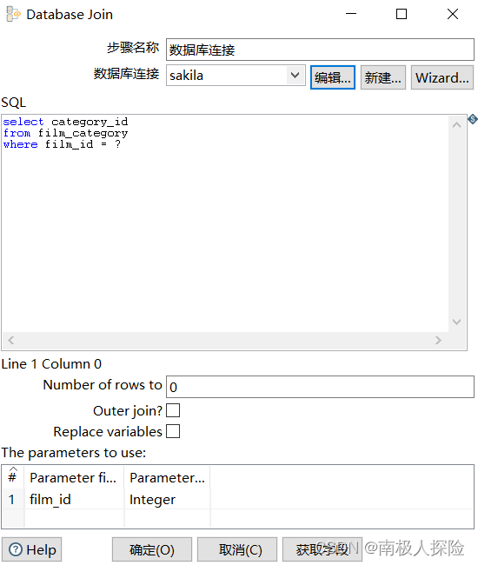Select the film_id parameter cell

click(x=74, y=500)
